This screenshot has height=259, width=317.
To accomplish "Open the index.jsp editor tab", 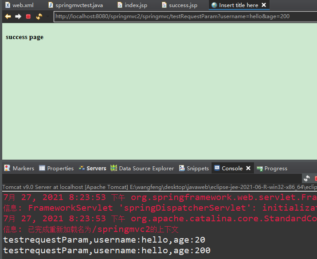I will [133, 5].
